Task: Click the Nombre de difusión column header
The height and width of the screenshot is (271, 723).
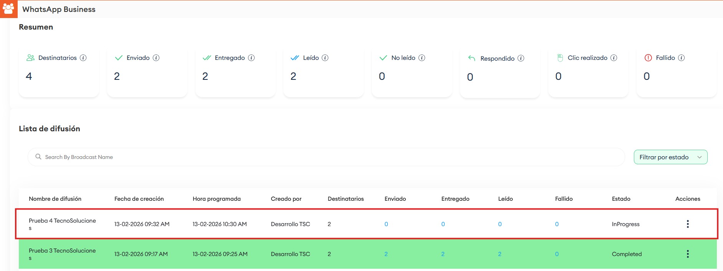Action: [55, 199]
